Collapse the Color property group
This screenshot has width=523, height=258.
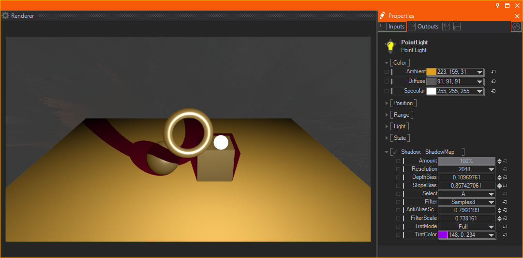(x=387, y=63)
